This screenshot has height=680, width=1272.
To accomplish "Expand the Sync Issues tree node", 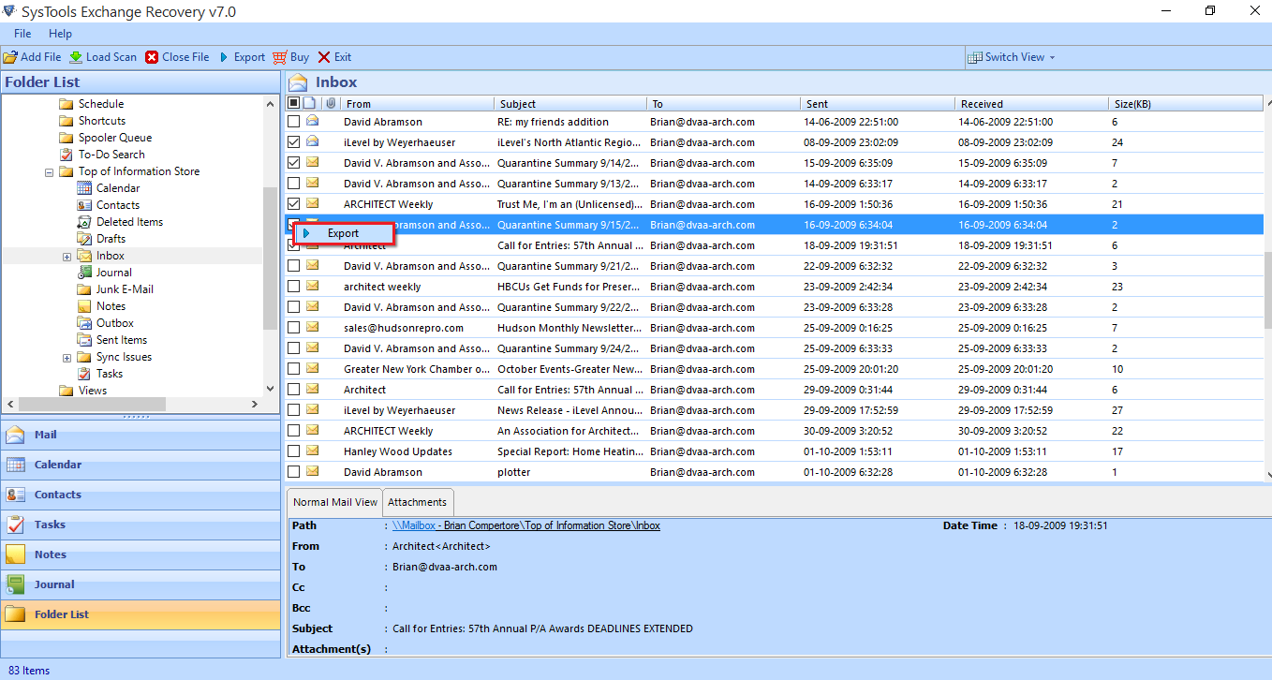I will pos(67,358).
